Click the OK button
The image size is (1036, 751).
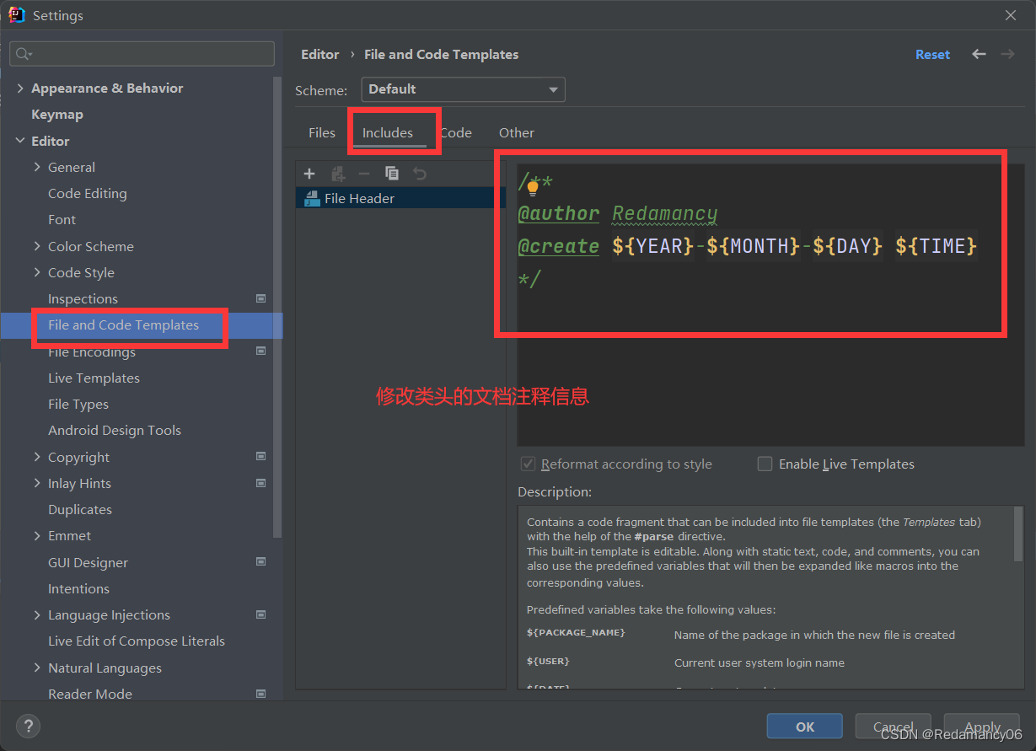click(x=805, y=727)
